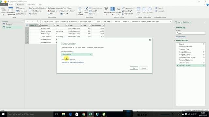209x117 pixels.
Task: Switch to the Transform tab
Action: coord(20,5)
